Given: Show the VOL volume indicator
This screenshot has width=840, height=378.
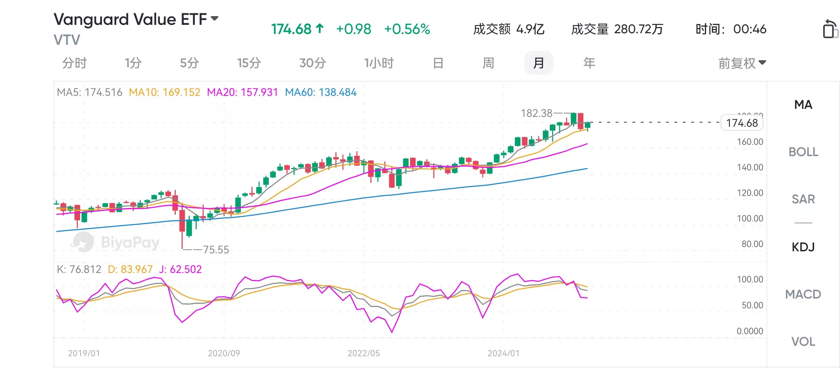Looking at the screenshot, I should pyautogui.click(x=803, y=342).
